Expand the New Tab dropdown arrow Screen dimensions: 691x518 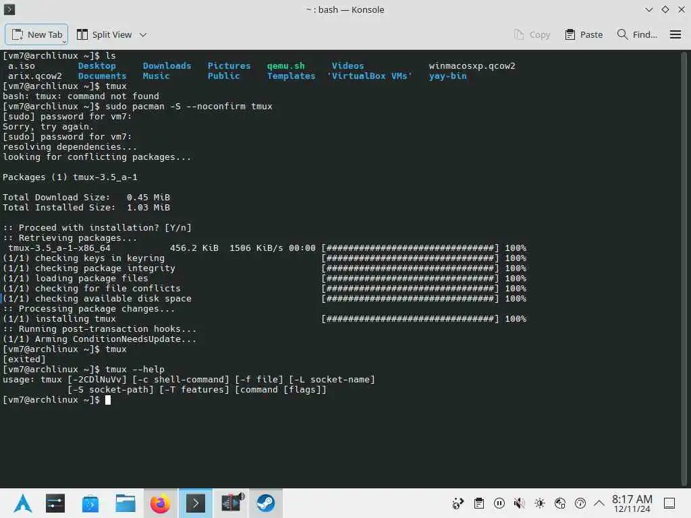[64, 42]
